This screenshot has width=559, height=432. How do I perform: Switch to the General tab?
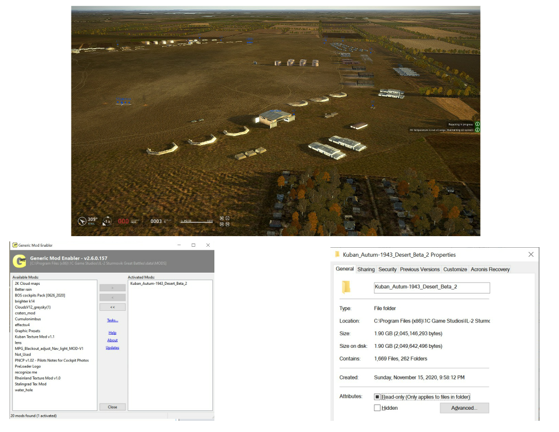click(x=345, y=269)
